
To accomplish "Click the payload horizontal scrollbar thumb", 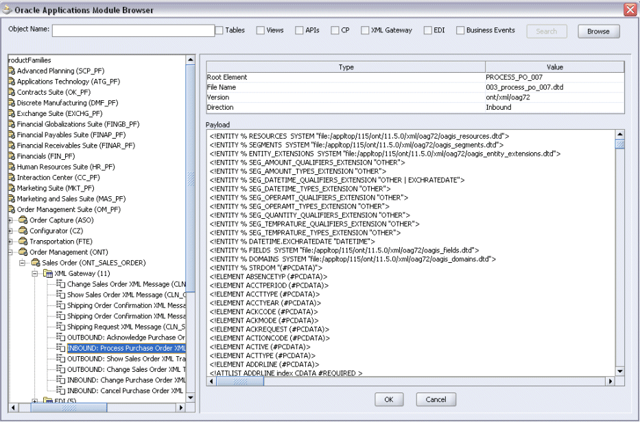I will point(240,382).
